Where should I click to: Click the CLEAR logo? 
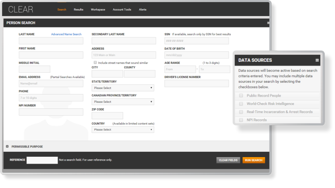point(21,9)
